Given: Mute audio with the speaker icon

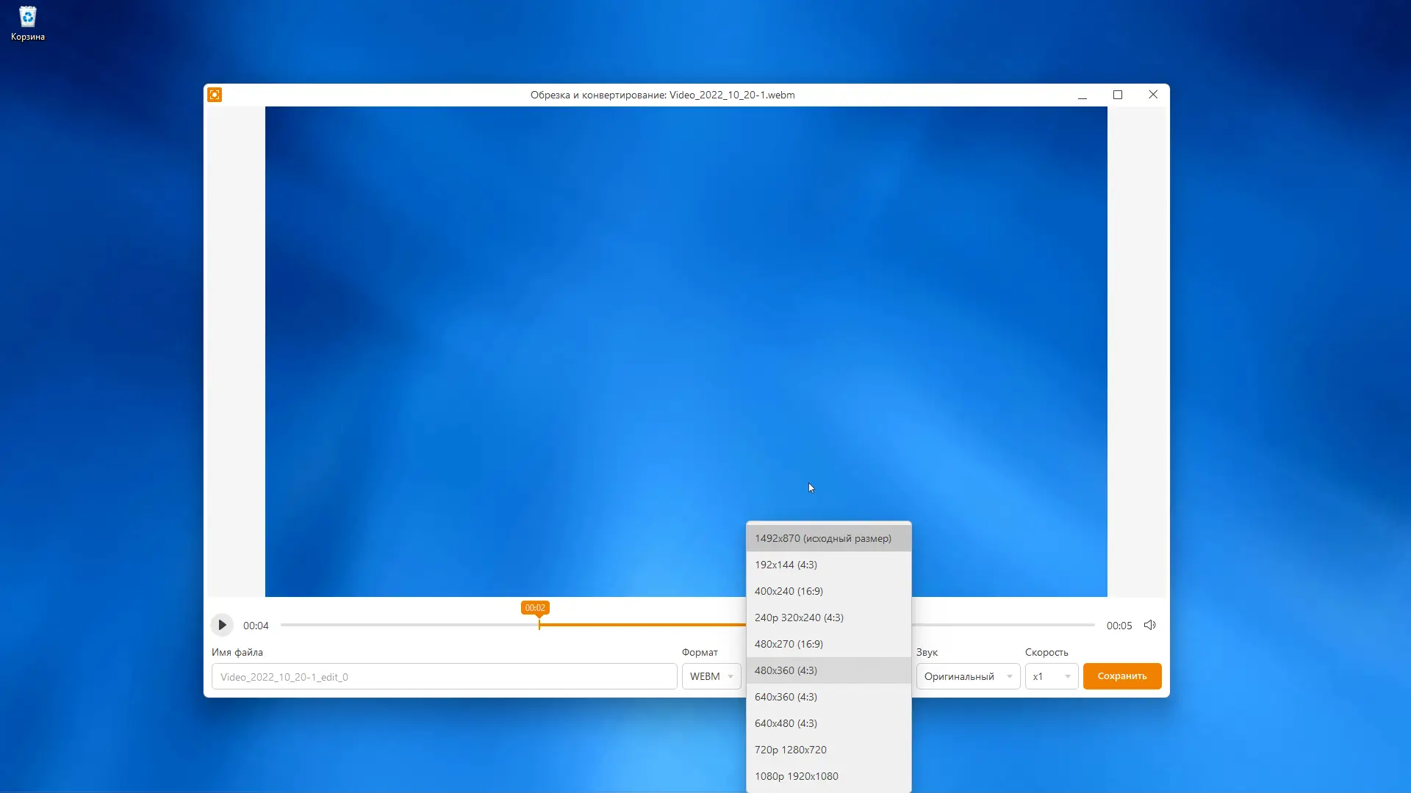Looking at the screenshot, I should (1149, 625).
